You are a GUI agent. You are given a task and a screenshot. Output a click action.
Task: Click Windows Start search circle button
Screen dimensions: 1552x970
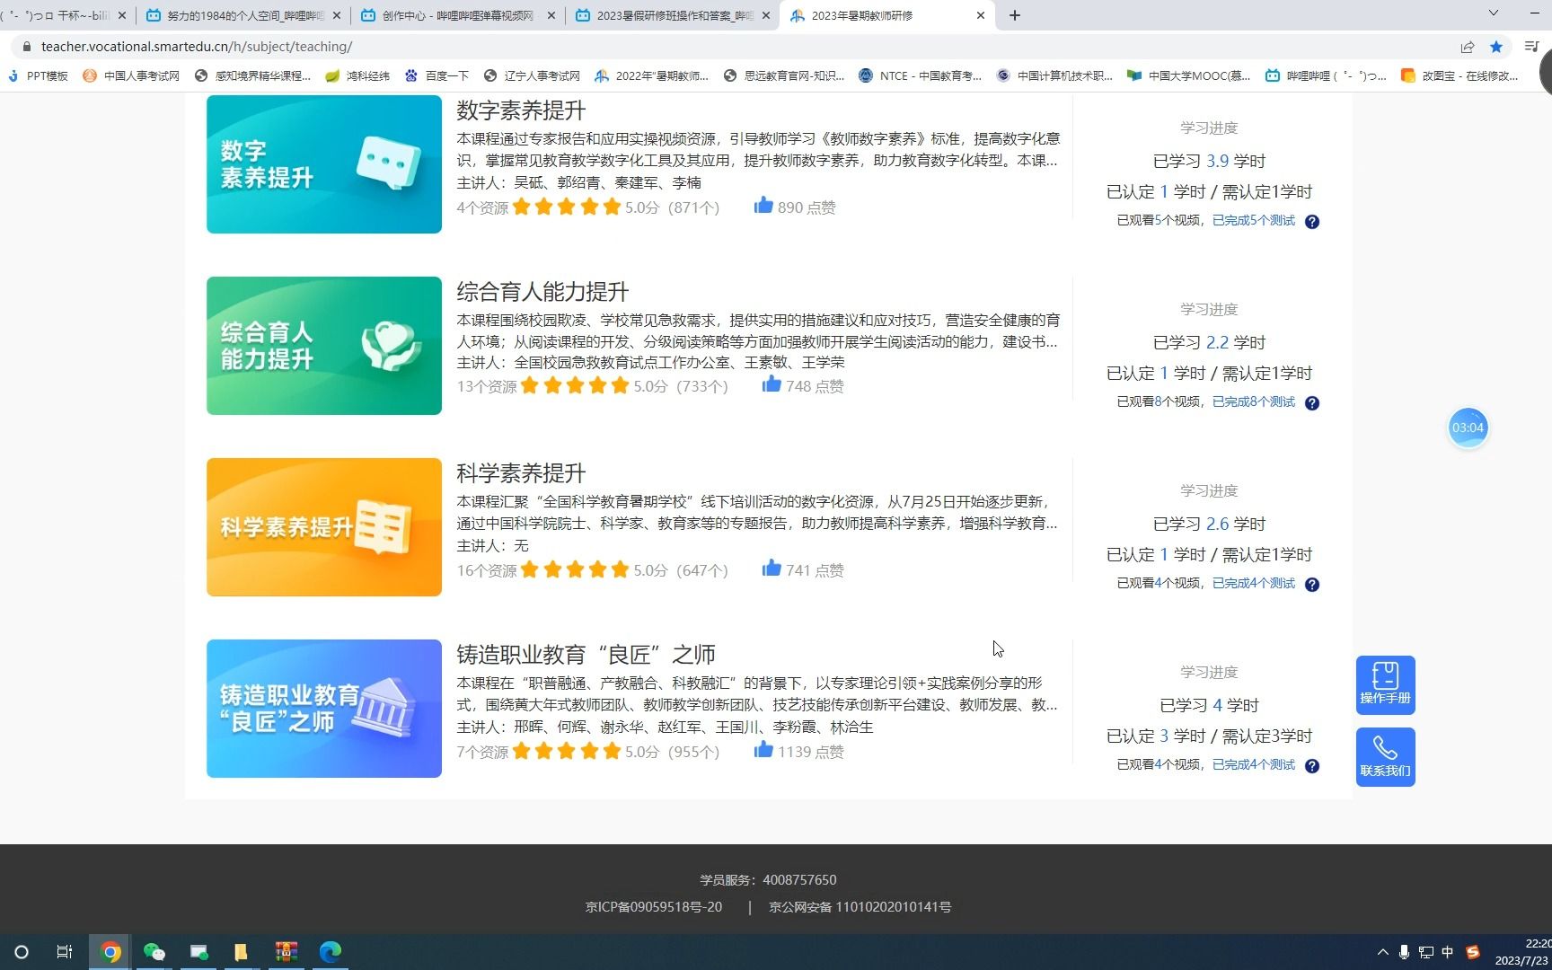[x=22, y=952]
